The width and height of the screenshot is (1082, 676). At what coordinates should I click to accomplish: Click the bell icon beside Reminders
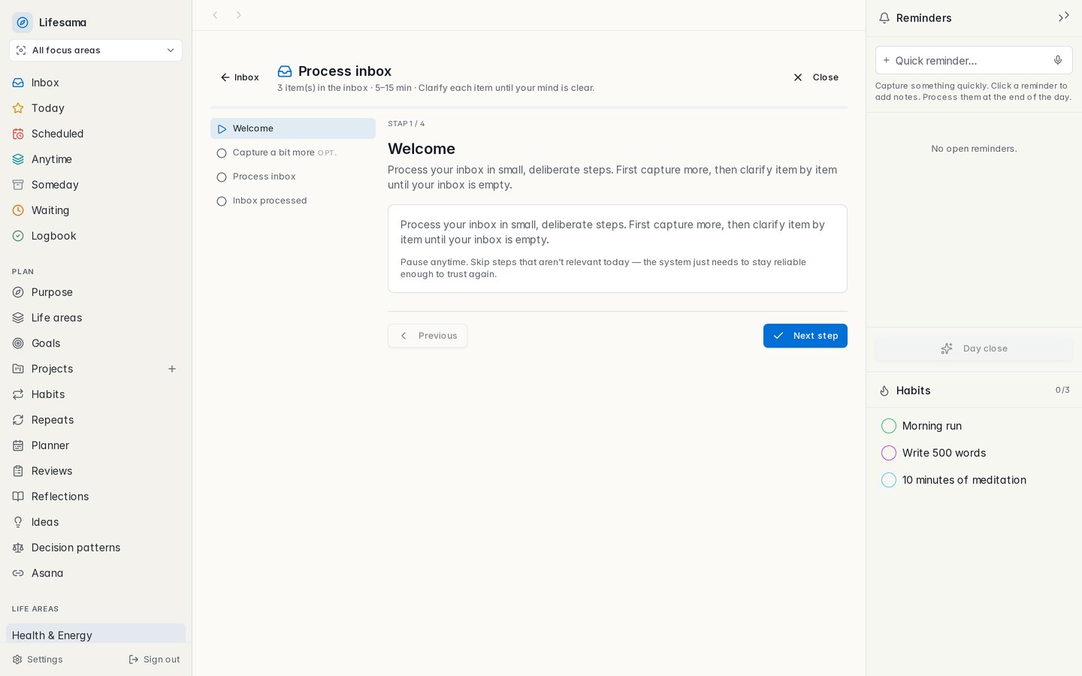[x=884, y=18]
